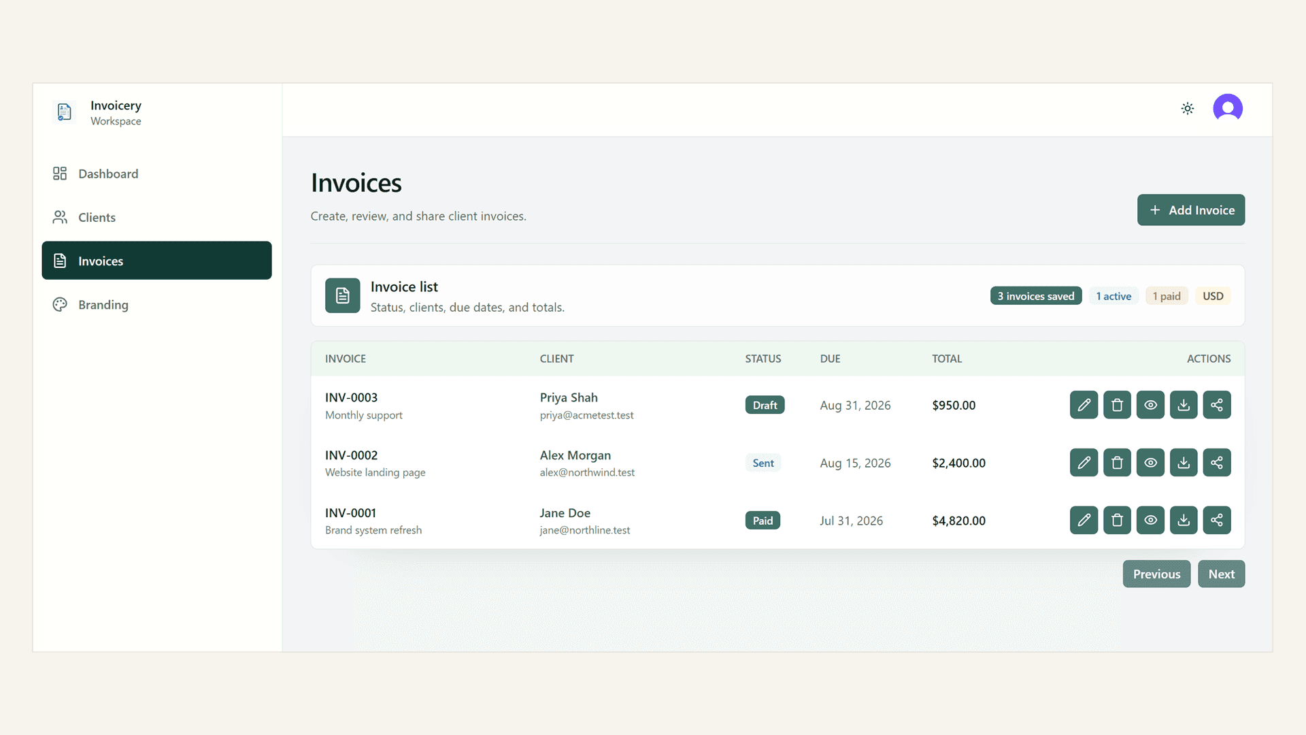
Task: Toggle light/dark theme sun icon
Action: 1188,109
